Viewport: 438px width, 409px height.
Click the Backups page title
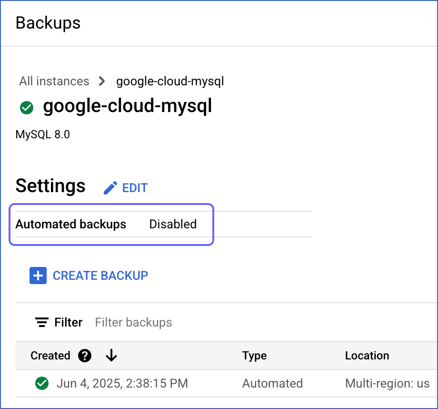point(48,23)
